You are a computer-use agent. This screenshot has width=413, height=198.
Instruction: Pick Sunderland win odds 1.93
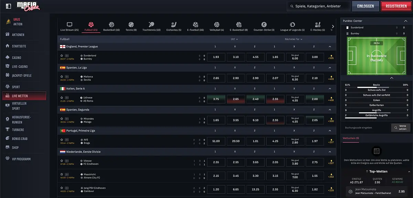[216, 57]
